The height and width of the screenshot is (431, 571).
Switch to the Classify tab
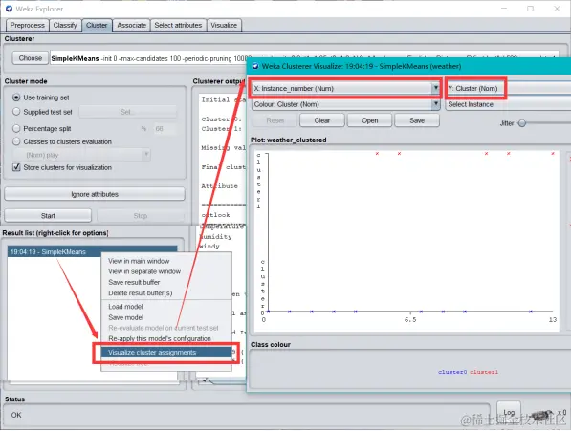(65, 25)
